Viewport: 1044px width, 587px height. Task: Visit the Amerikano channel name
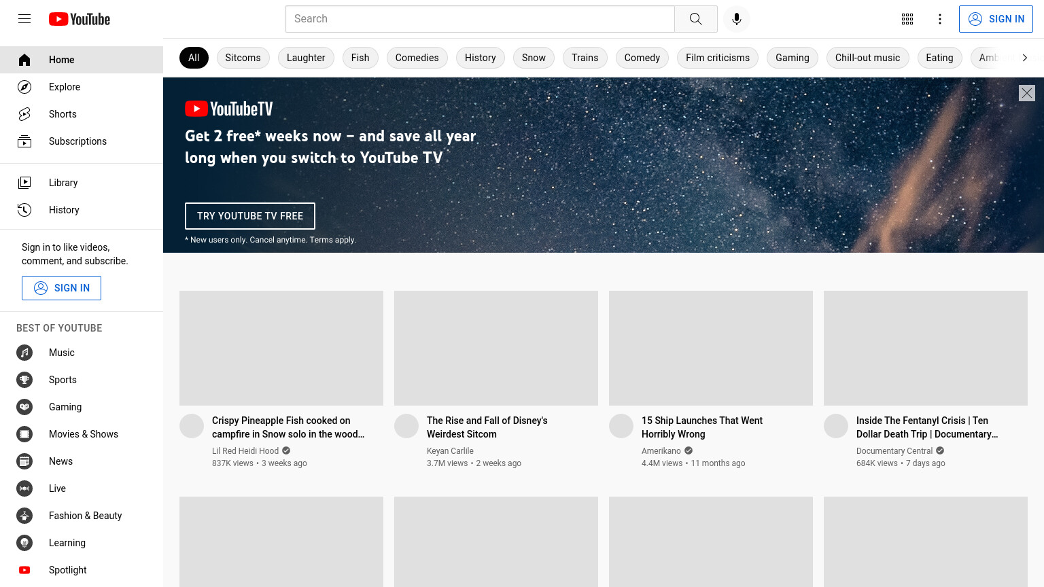(x=661, y=451)
